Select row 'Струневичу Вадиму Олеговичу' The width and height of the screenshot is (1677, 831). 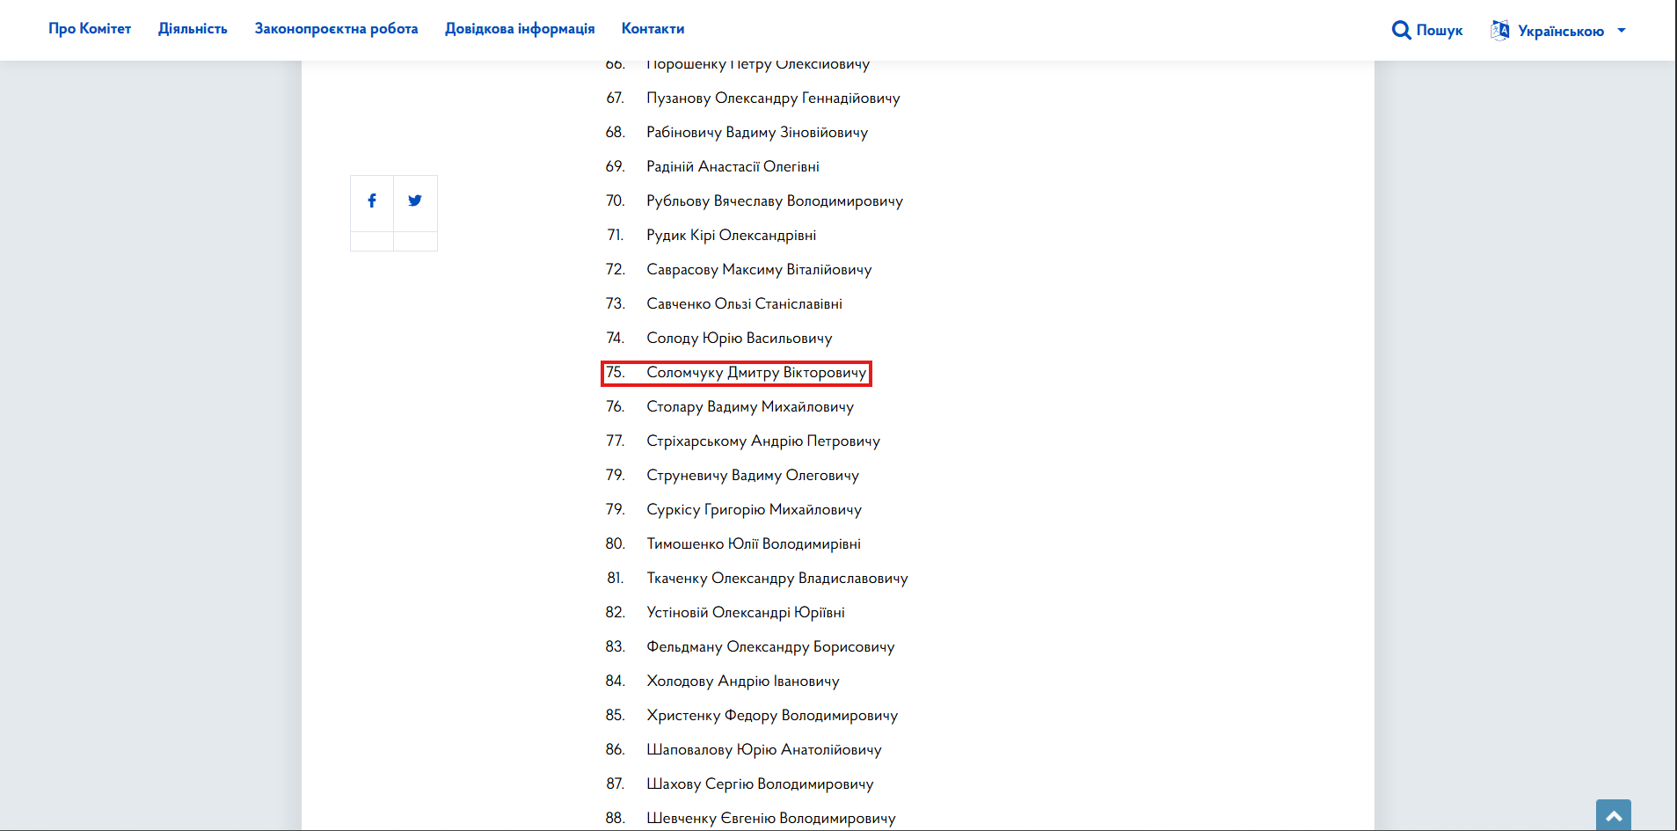tap(753, 476)
